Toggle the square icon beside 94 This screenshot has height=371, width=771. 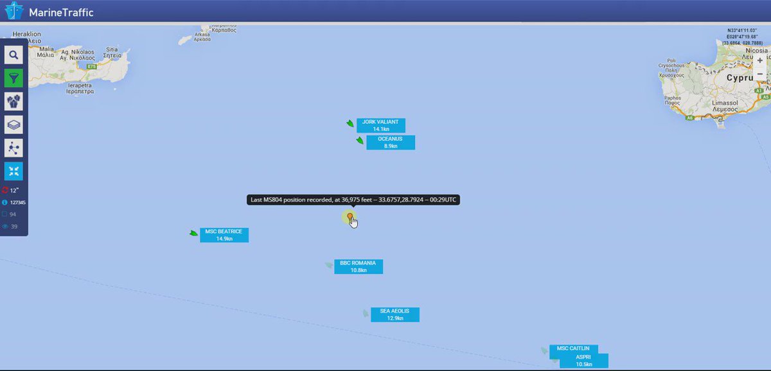(5, 214)
